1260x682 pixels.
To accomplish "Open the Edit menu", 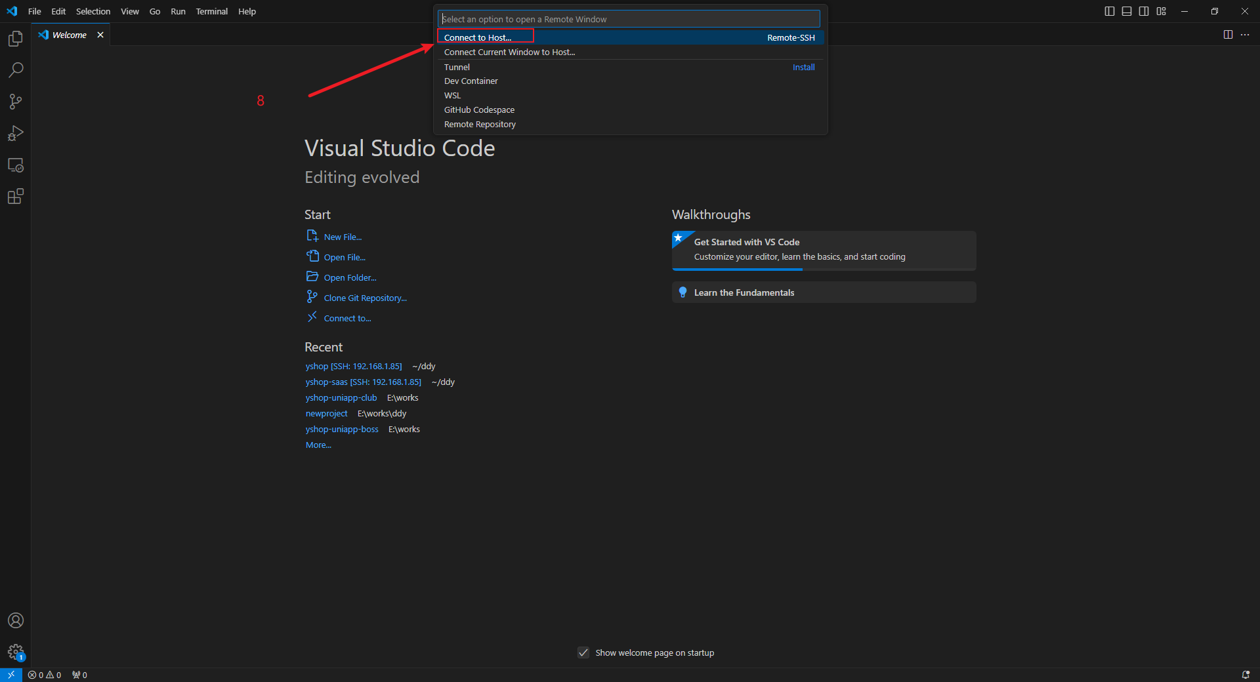I will (58, 11).
